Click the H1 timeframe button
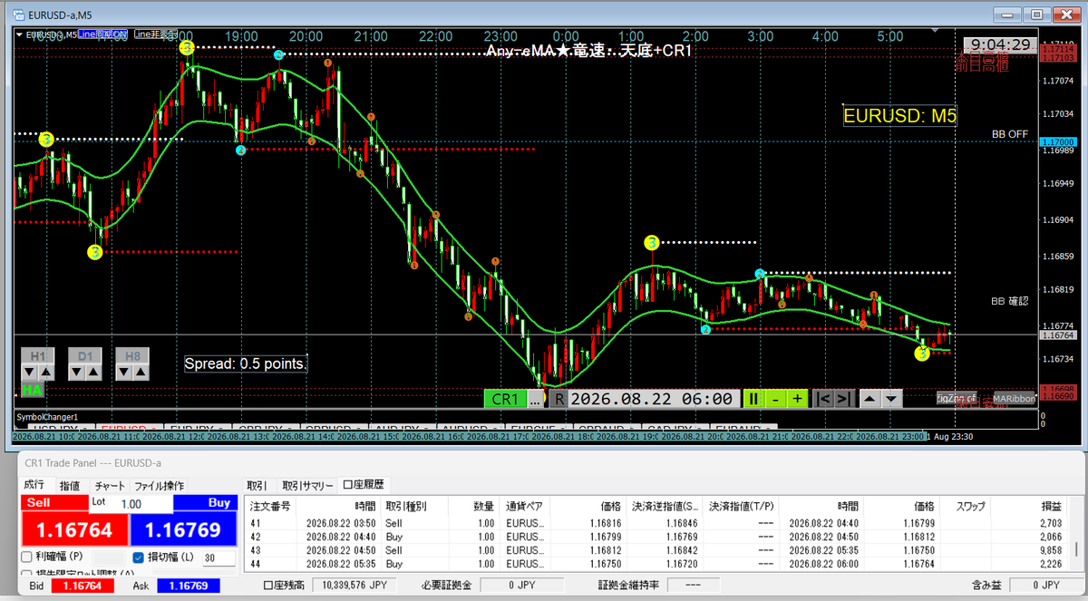1088x601 pixels. [x=38, y=356]
